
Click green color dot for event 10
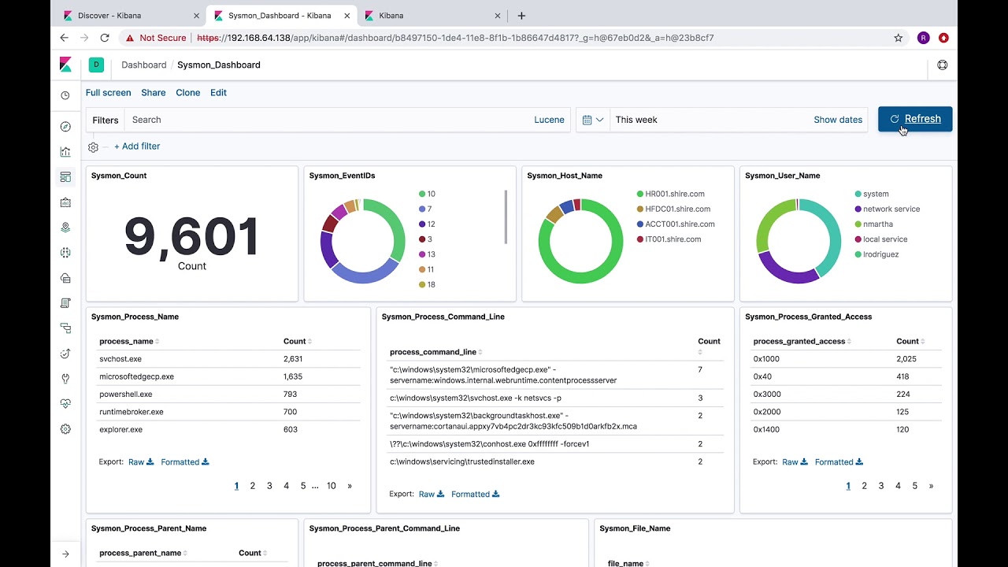[x=422, y=194]
